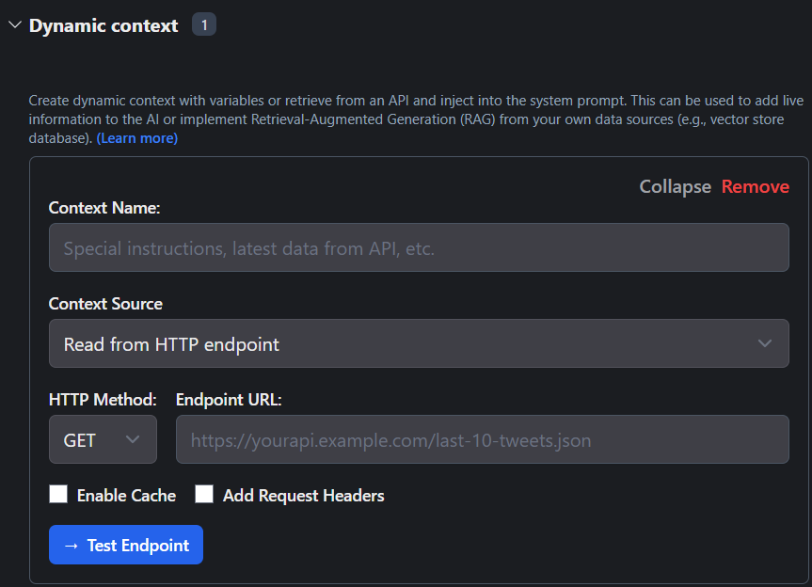Click the Endpoint URL input field

coord(482,439)
